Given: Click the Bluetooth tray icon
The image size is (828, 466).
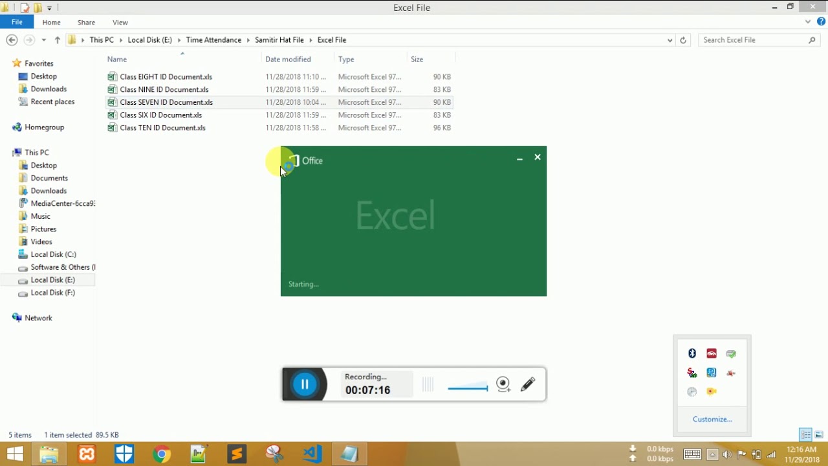Looking at the screenshot, I should pyautogui.click(x=692, y=353).
